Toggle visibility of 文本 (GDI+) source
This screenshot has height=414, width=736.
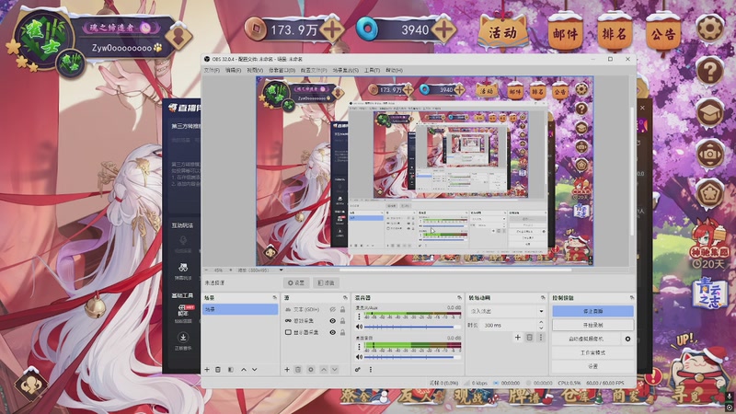pyautogui.click(x=332, y=309)
